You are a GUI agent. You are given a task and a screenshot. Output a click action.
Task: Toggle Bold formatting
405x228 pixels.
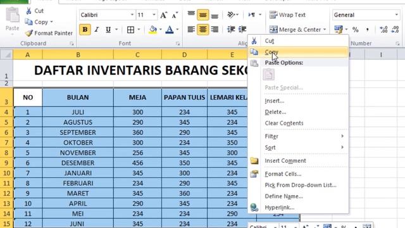(85, 30)
